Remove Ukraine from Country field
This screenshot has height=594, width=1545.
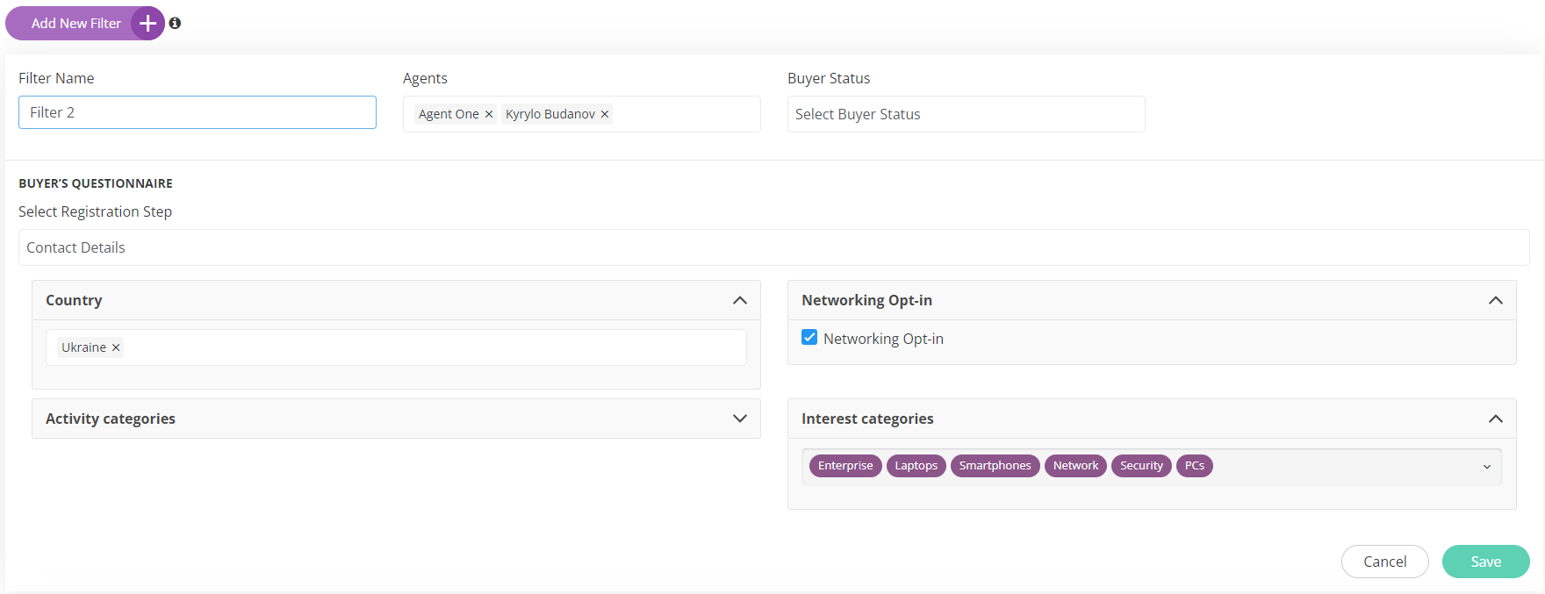(x=116, y=347)
